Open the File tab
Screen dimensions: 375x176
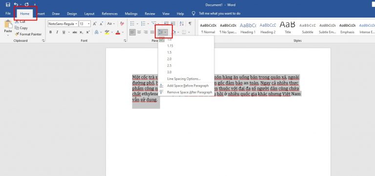(8, 14)
